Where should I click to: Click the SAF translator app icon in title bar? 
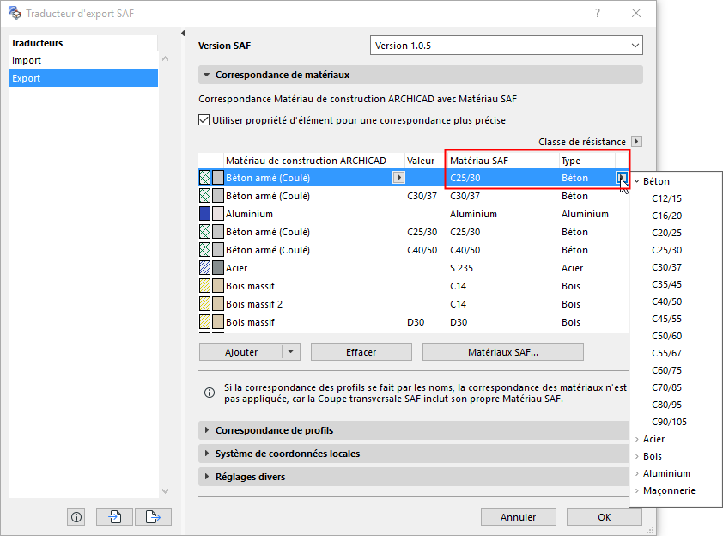coord(15,13)
